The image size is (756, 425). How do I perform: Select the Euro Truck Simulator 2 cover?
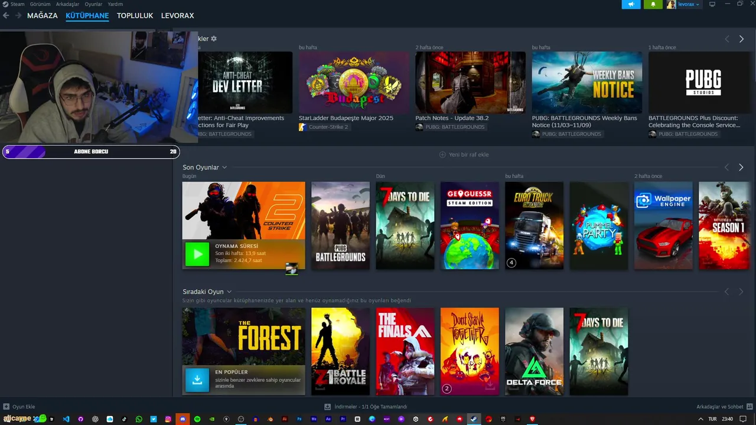534,225
